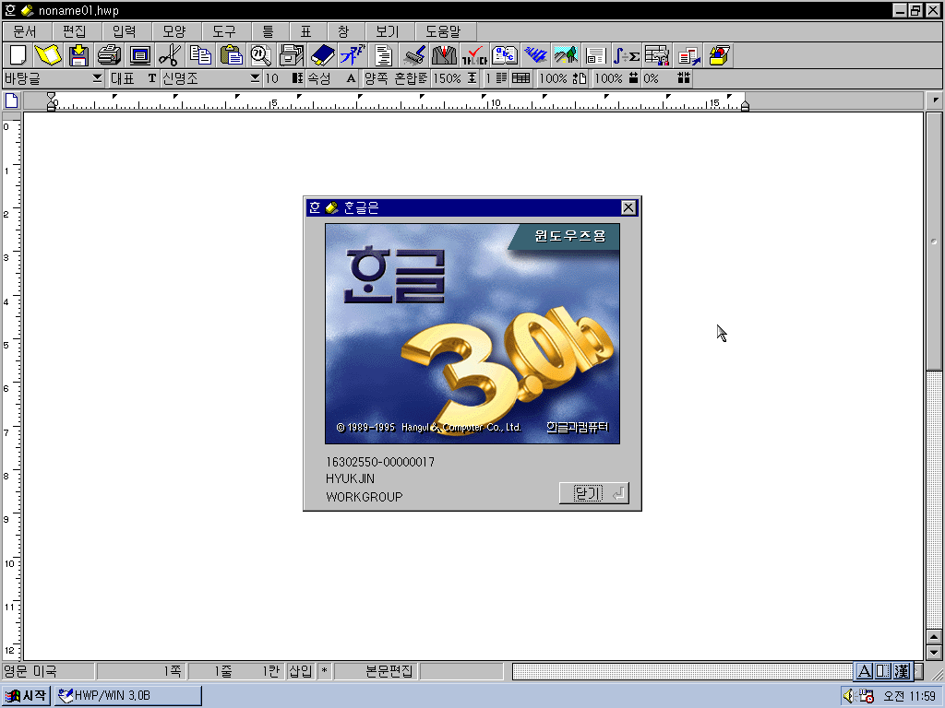Click the character shape 가 icon
945x708 pixels.
(353, 55)
